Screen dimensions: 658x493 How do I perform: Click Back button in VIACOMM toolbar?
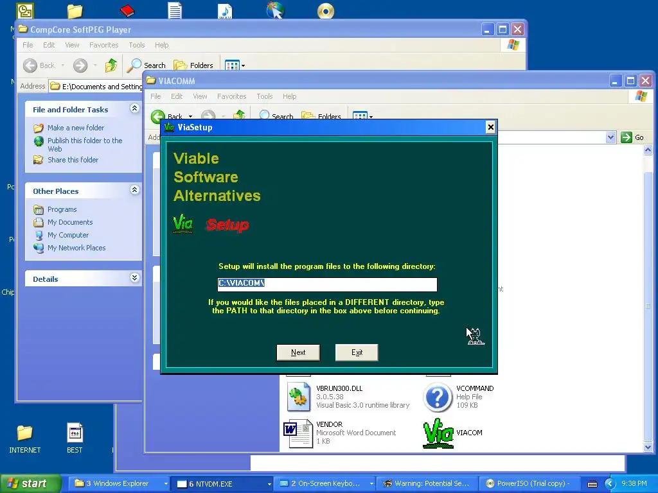coord(167,116)
